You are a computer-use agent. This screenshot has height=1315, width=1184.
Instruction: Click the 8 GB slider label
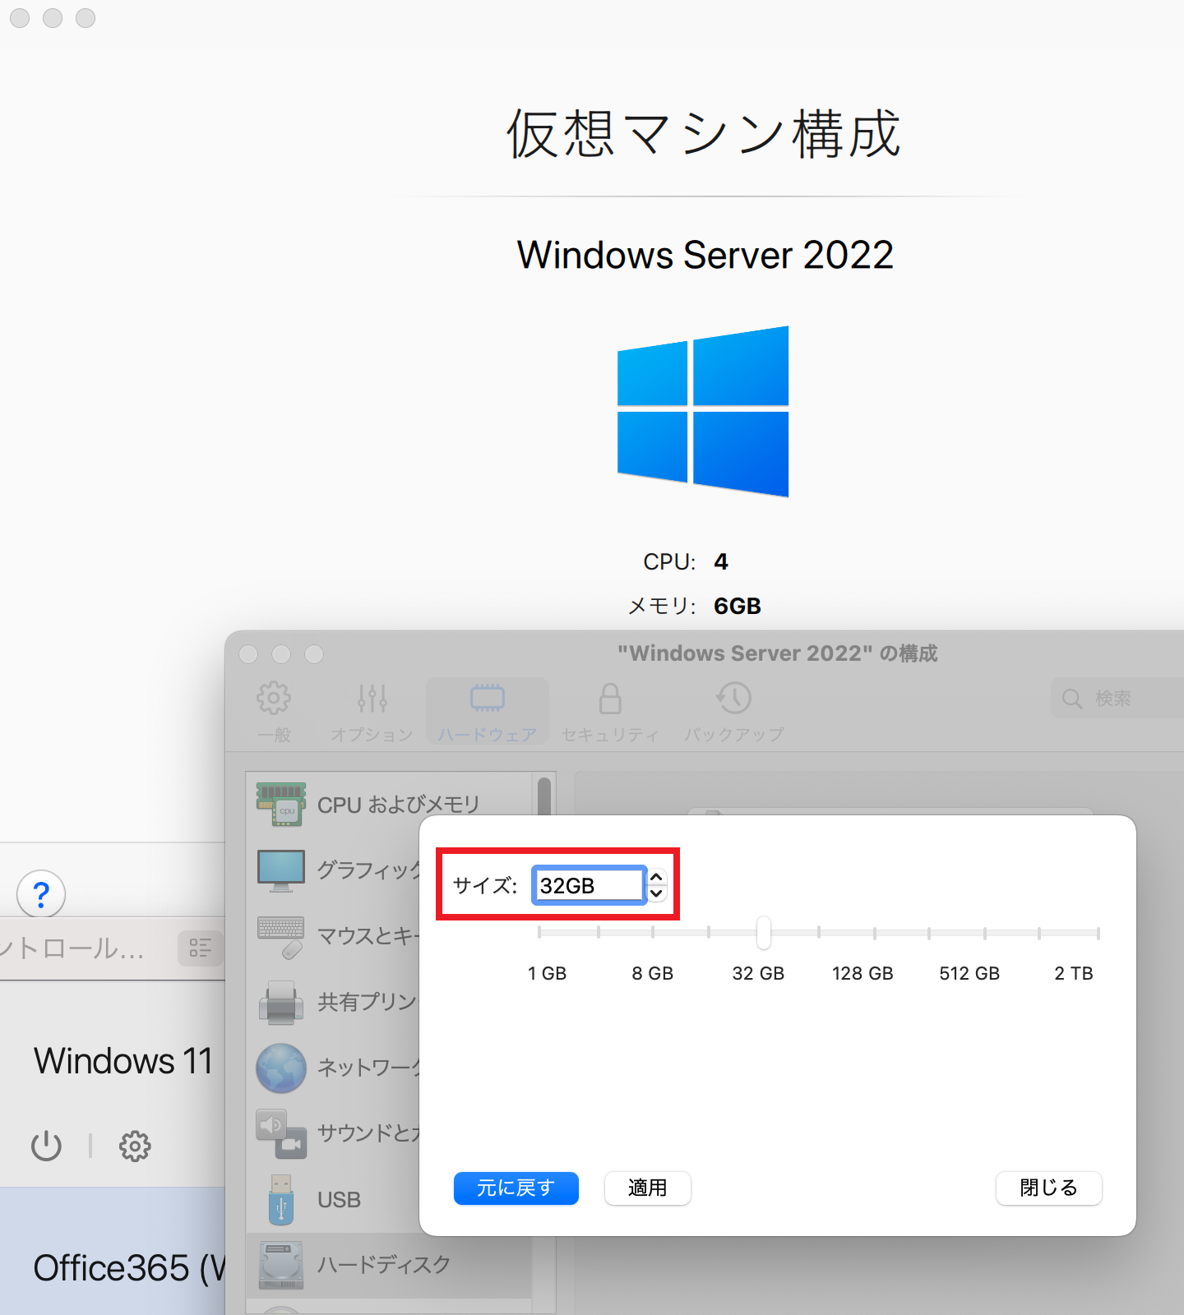click(653, 973)
